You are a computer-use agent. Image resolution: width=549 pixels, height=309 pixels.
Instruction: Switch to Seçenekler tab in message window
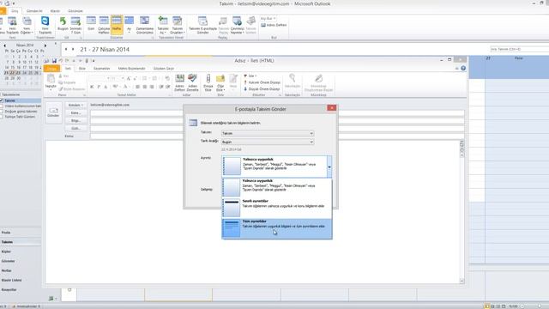(101, 69)
